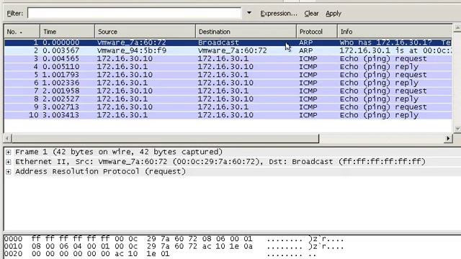The width and height of the screenshot is (461, 259).
Task: Select the Frame 1 (42 bytes on wire) row
Action: tap(119, 152)
